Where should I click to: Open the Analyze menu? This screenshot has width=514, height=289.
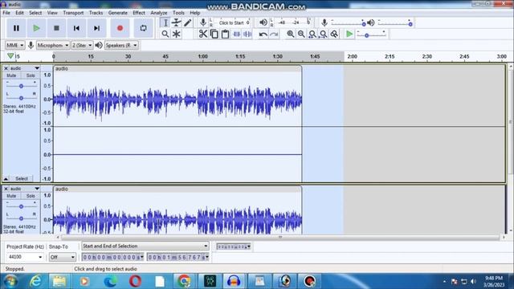pyautogui.click(x=159, y=13)
